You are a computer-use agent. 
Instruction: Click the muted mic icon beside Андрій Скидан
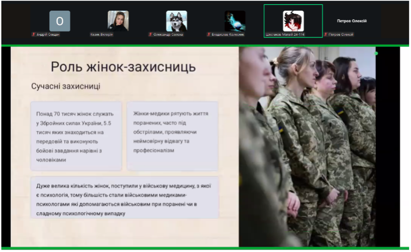point(33,34)
